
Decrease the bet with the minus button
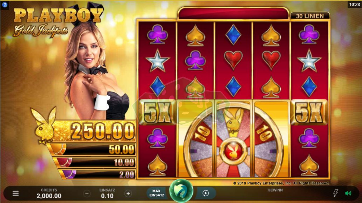87,193
